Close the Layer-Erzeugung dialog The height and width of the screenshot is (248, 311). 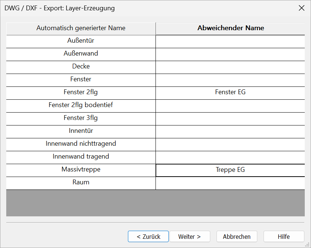[301, 8]
